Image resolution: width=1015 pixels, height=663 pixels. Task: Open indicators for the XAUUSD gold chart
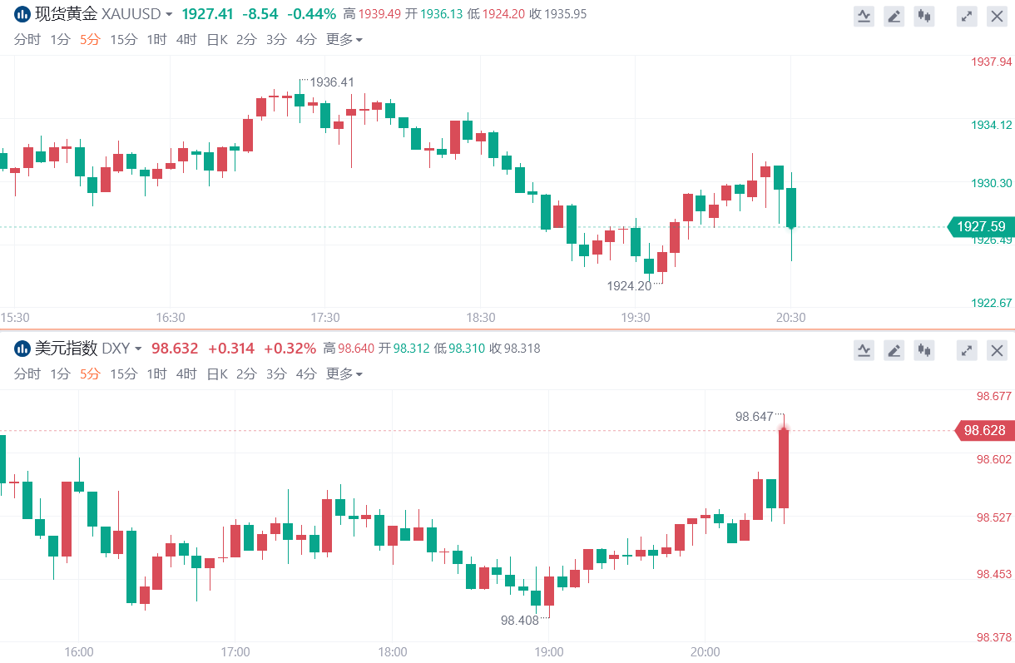[x=864, y=16]
